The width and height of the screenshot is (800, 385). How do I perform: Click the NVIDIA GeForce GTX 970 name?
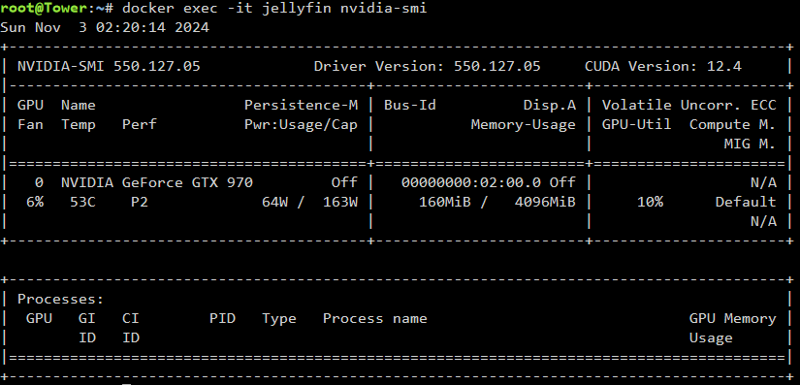[157, 182]
